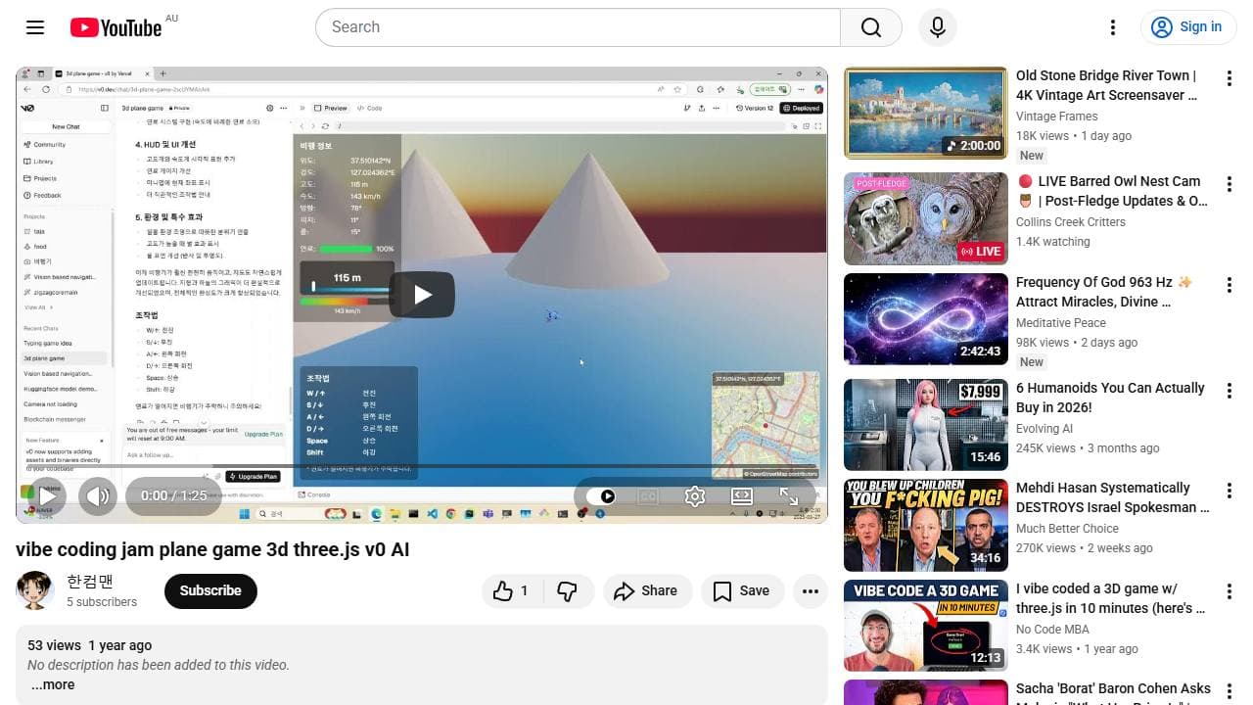Screen dimensions: 1253x705
Task: Click the New badge under Vintage Frames video
Action: [1032, 156]
